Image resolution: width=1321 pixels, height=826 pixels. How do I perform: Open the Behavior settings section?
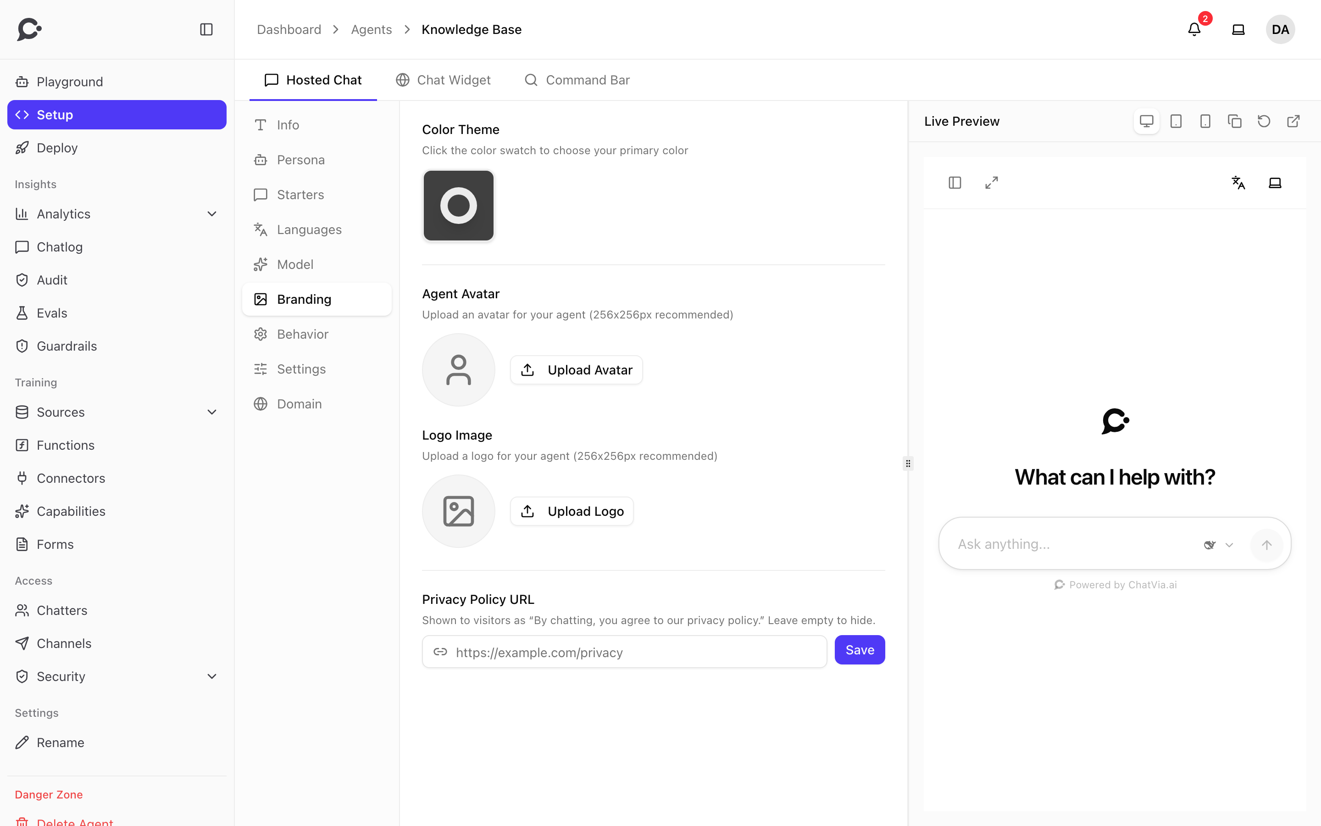pyautogui.click(x=317, y=334)
